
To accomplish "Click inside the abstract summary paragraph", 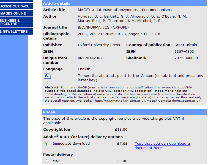I will click(x=122, y=94).
